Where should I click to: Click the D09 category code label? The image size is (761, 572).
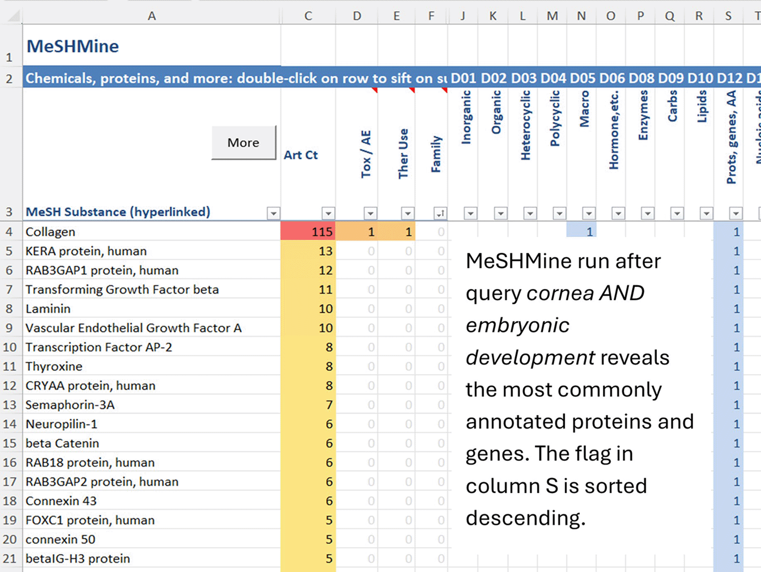(671, 78)
